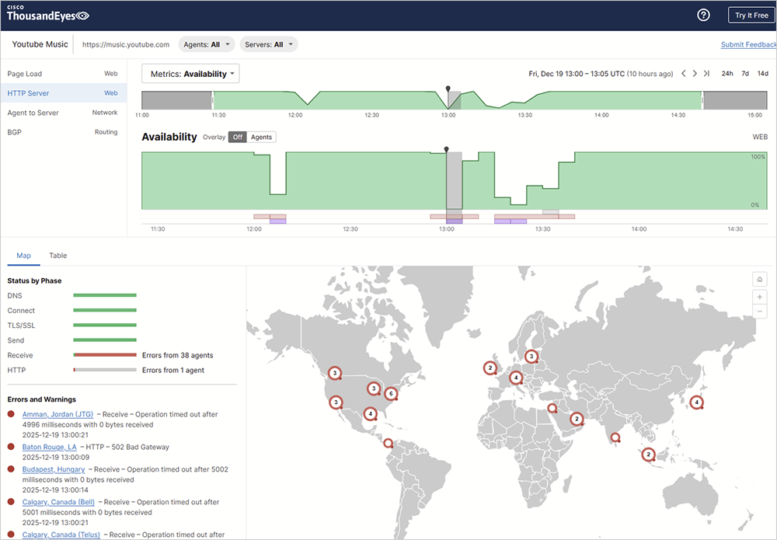Open help using the question mark icon
Viewport: 777px width, 540px height.
[703, 15]
